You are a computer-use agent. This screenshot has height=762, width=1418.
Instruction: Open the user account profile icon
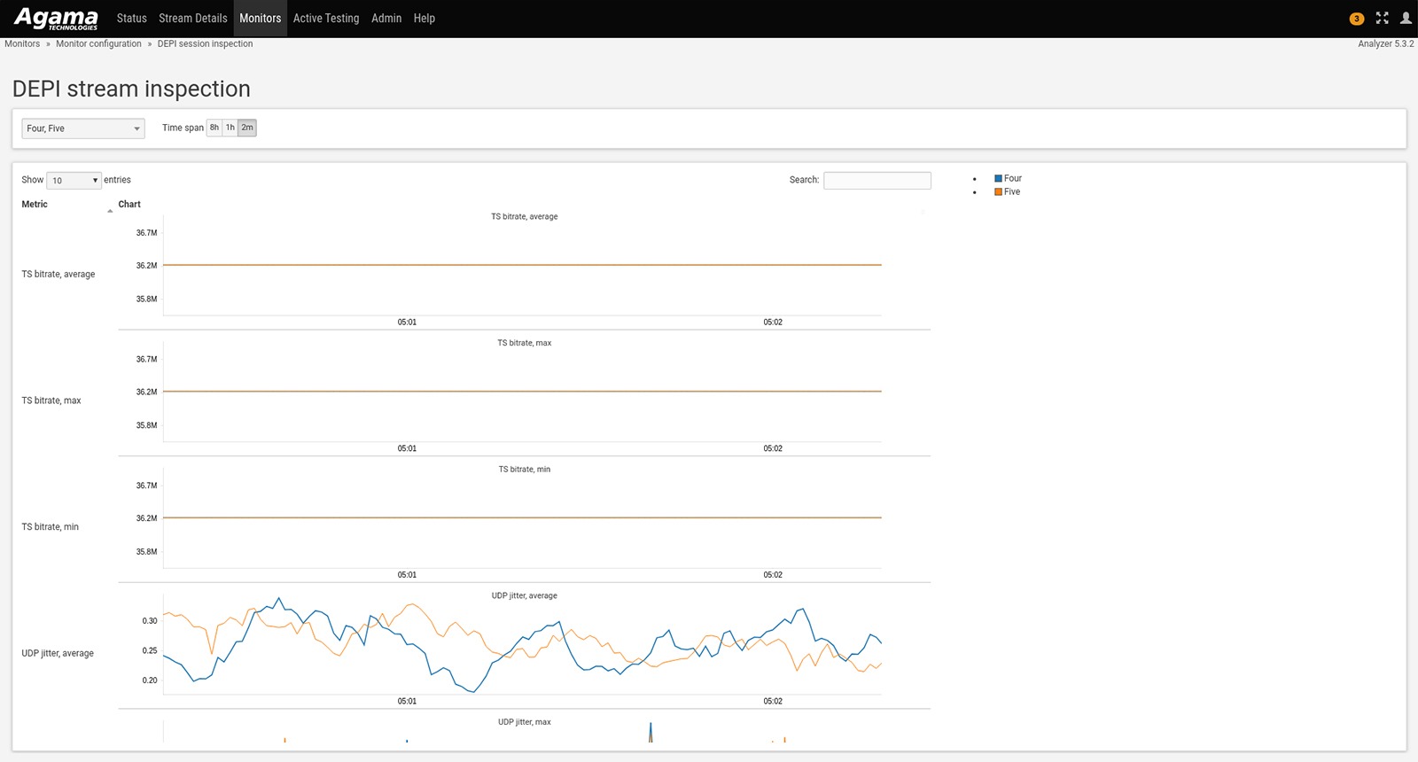pyautogui.click(x=1406, y=18)
